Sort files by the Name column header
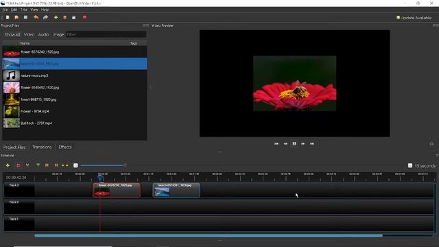The image size is (439, 247). tap(25, 43)
